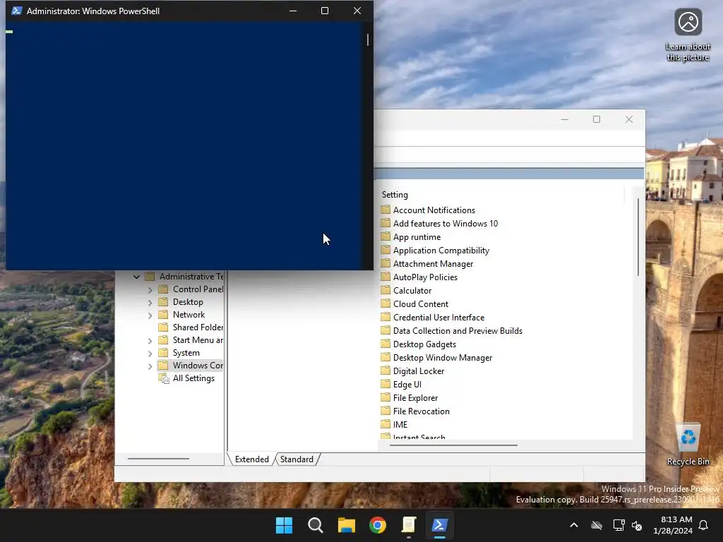
Task: Switch to the Standard tab
Action: (297, 459)
